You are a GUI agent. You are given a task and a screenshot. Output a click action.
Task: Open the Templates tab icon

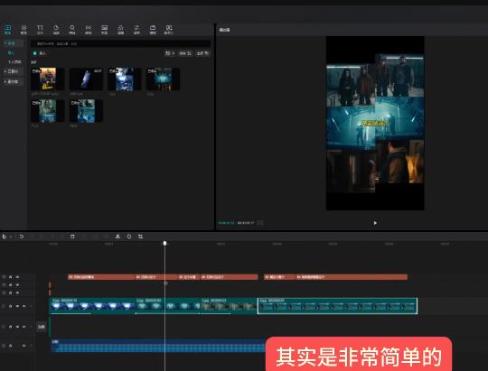[x=153, y=30]
